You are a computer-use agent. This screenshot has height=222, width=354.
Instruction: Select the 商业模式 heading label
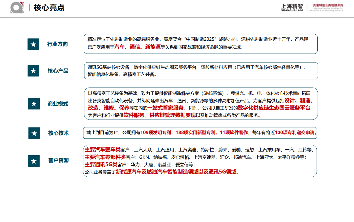58,104
